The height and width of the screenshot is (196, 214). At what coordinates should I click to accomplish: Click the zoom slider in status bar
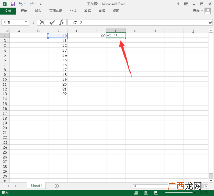[x=179, y=193]
